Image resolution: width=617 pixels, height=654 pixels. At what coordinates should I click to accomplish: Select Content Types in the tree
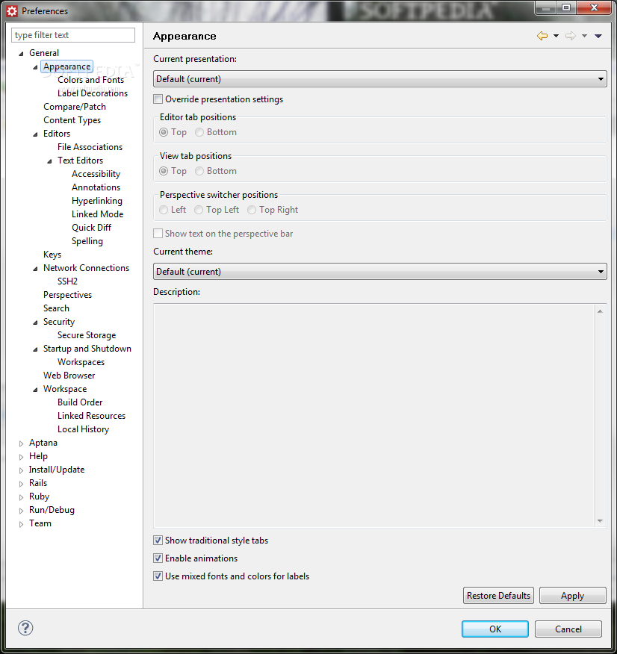[x=72, y=120]
